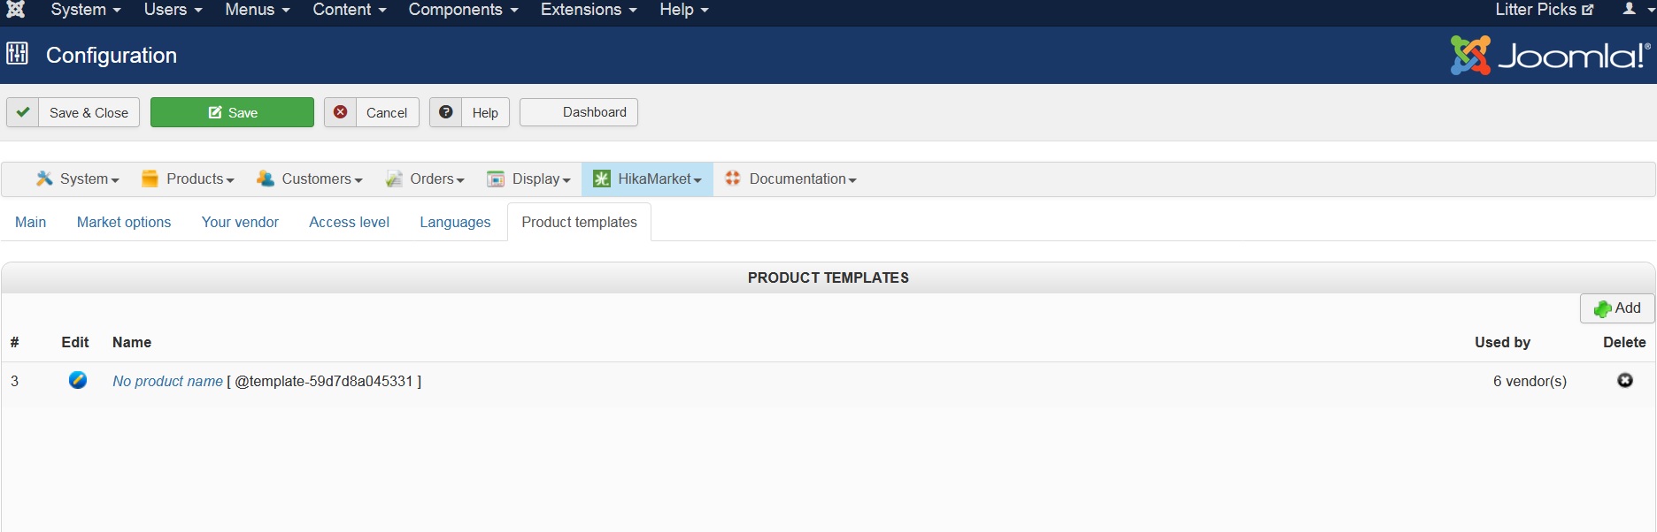Click the Save & Close checkmark icon
1657x532 pixels.
click(23, 112)
